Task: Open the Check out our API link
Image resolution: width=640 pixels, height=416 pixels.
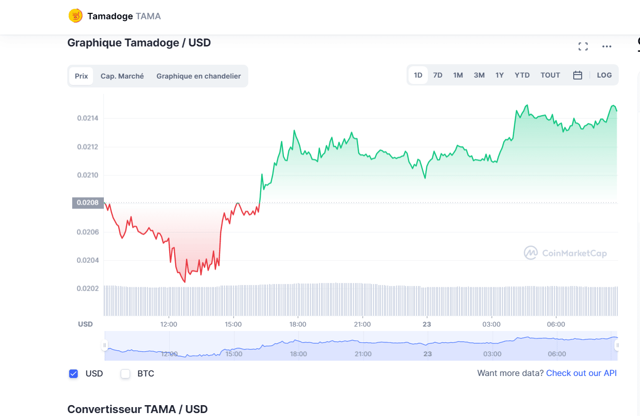Action: [581, 373]
